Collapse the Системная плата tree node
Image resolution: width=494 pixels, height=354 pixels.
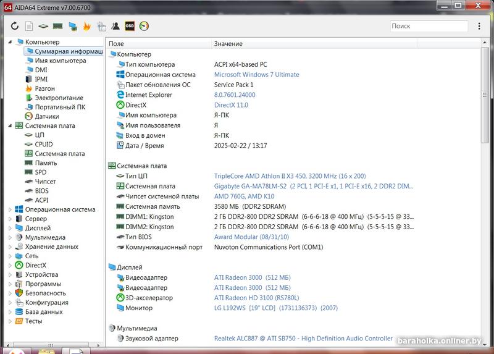(x=10, y=125)
